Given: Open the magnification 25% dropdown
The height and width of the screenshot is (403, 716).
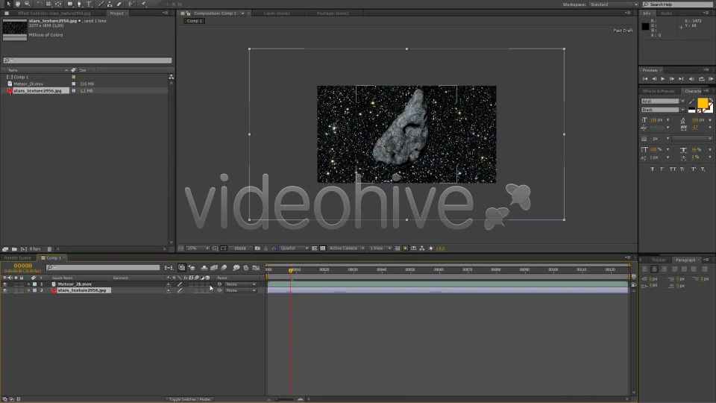Looking at the screenshot, I should pos(197,248).
